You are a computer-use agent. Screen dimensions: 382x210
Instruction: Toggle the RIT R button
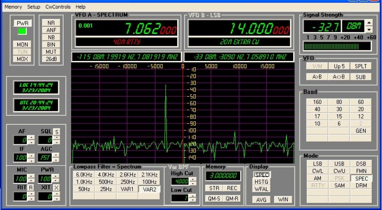coord(31,188)
